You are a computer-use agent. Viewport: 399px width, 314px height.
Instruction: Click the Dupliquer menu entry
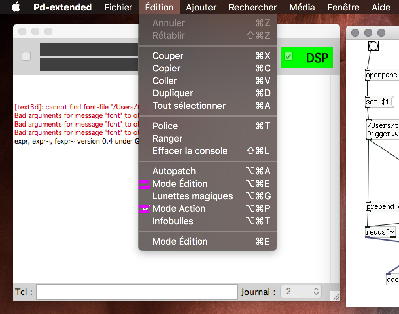(x=173, y=93)
